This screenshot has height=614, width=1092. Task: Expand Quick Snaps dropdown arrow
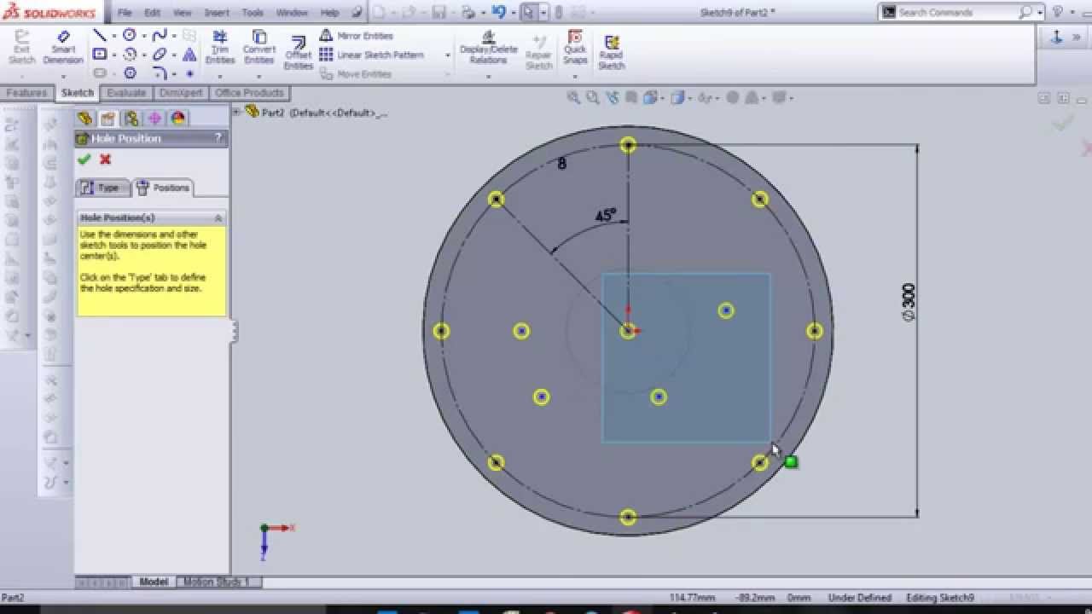pyautogui.click(x=575, y=76)
